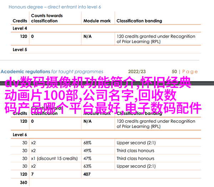Image resolution: width=214 pixels, height=187 pixels.
Task: Click the 'Honours degree – direct entrant into level 6' heading
Action: click(x=55, y=7)
